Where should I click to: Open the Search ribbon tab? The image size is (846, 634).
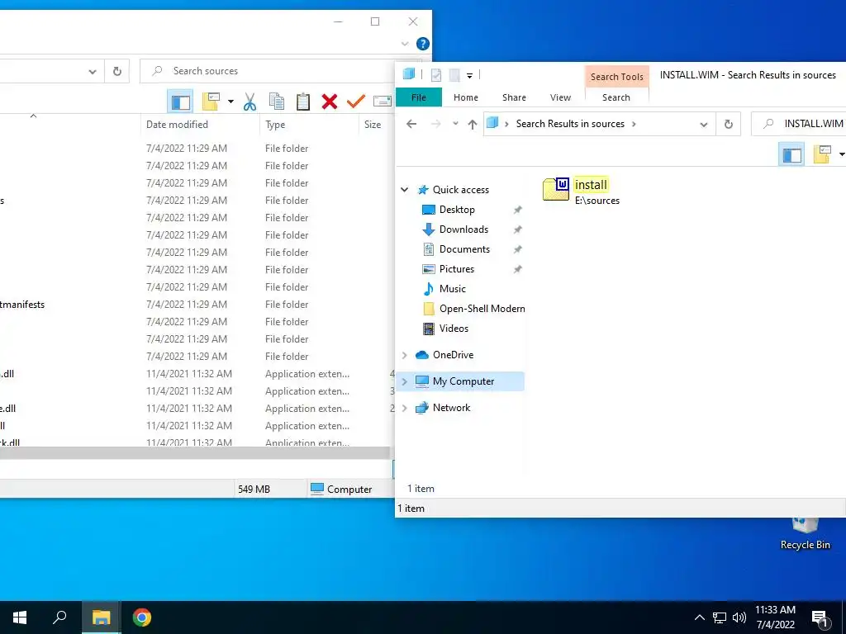[616, 97]
